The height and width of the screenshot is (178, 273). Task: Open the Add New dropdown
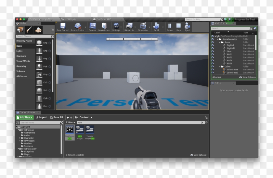click(x=25, y=117)
